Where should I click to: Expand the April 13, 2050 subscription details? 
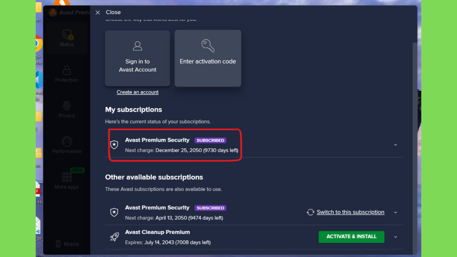coord(395,212)
